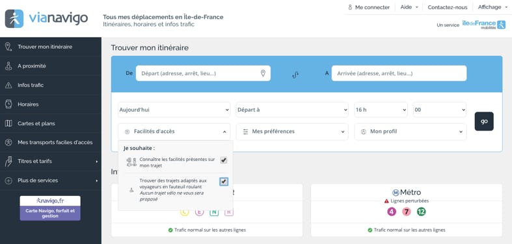Expand Titres et tarifs sidebar submenu
The image size is (512, 244).
pos(51,161)
